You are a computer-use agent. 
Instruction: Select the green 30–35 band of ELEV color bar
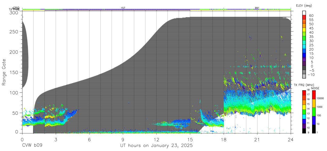pyautogui.click(x=304, y=39)
